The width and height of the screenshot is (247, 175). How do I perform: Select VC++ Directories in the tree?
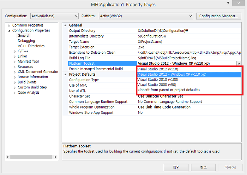31,46
